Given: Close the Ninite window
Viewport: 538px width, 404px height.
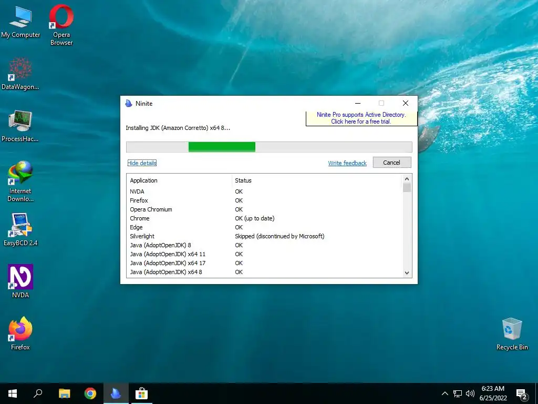Looking at the screenshot, I should point(405,103).
